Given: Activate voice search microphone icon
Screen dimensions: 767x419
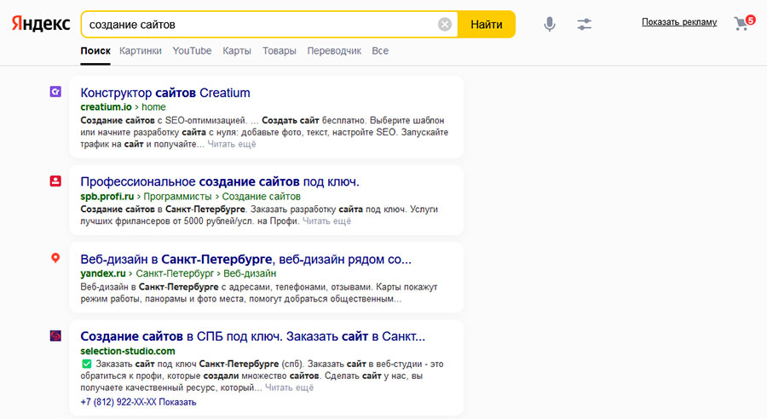Looking at the screenshot, I should point(550,24).
